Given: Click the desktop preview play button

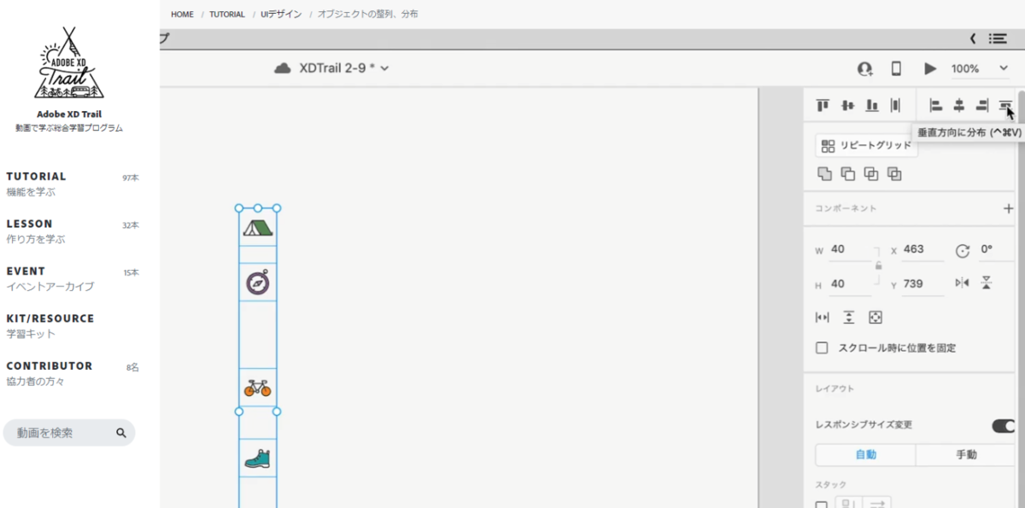Looking at the screenshot, I should 930,68.
